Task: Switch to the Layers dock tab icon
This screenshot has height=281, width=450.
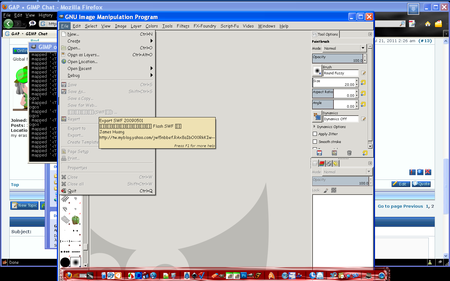Action: (x=315, y=163)
